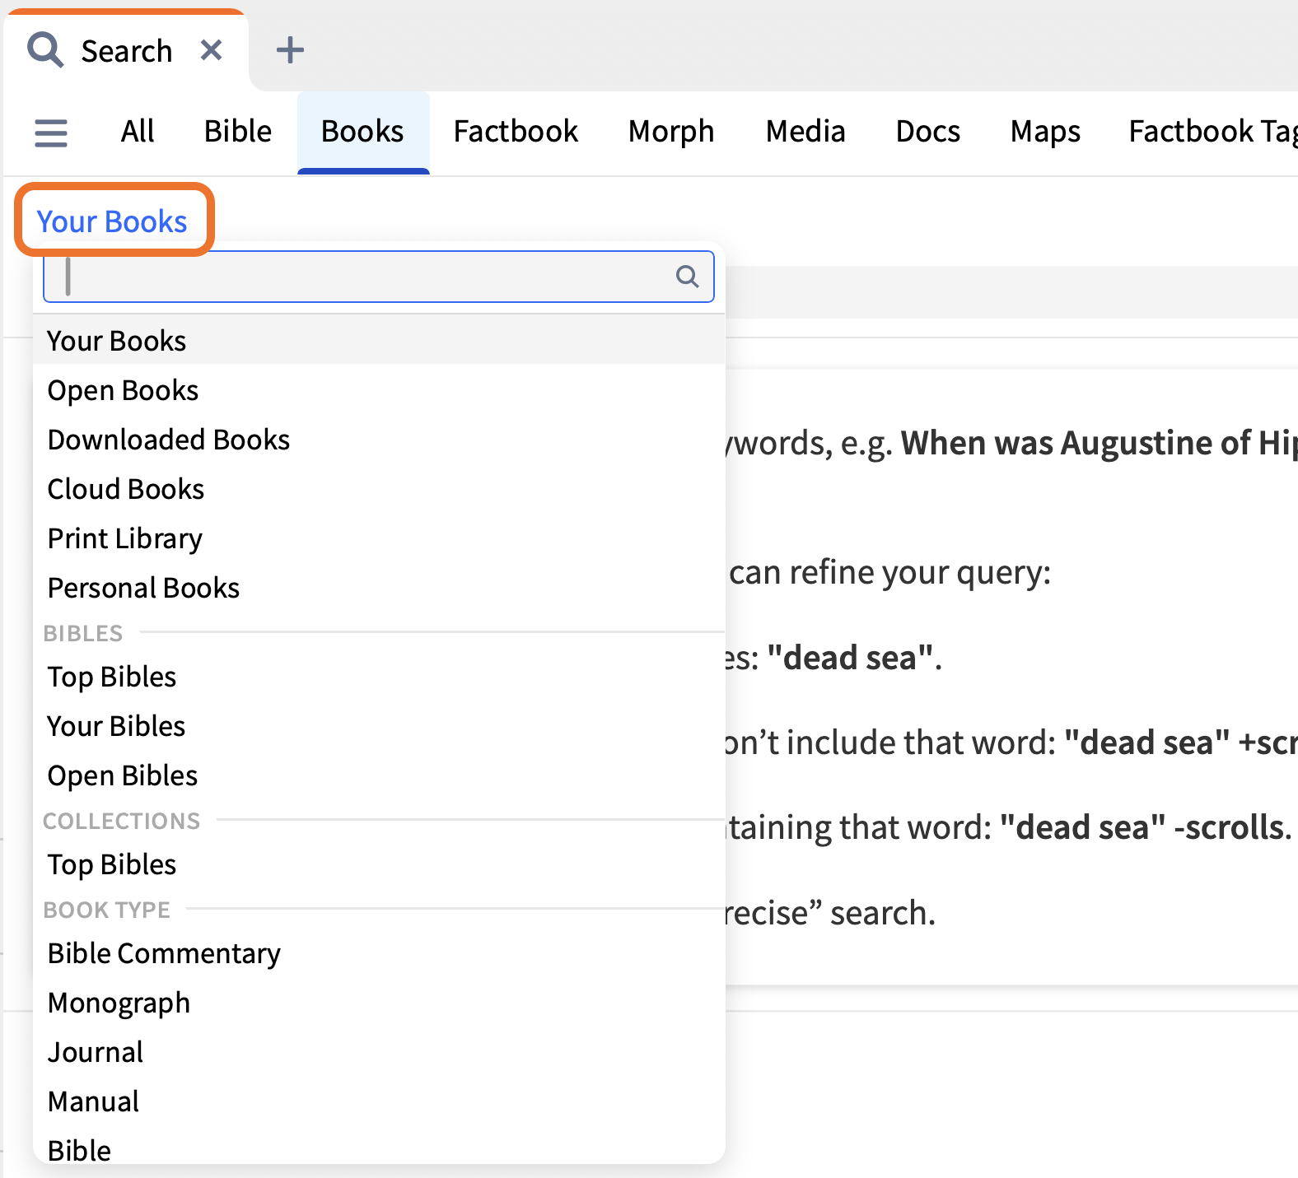Switch to the All search tab
This screenshot has height=1178, width=1298.
coord(138,132)
